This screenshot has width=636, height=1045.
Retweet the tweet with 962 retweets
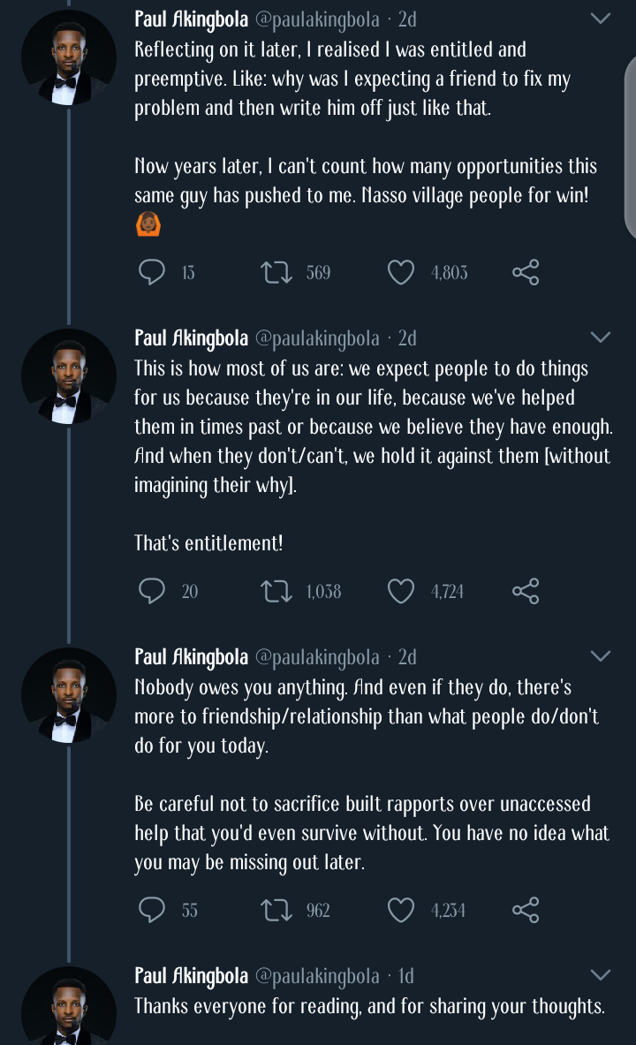point(277,910)
